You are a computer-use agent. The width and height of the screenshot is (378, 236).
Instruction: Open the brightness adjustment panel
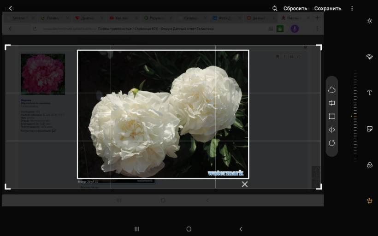click(369, 21)
